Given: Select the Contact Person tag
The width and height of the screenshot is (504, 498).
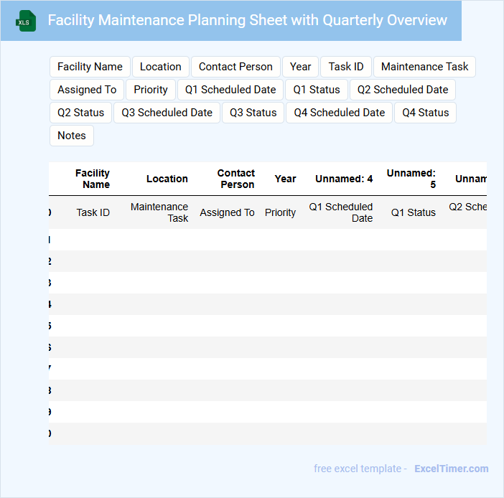Looking at the screenshot, I should click(235, 67).
